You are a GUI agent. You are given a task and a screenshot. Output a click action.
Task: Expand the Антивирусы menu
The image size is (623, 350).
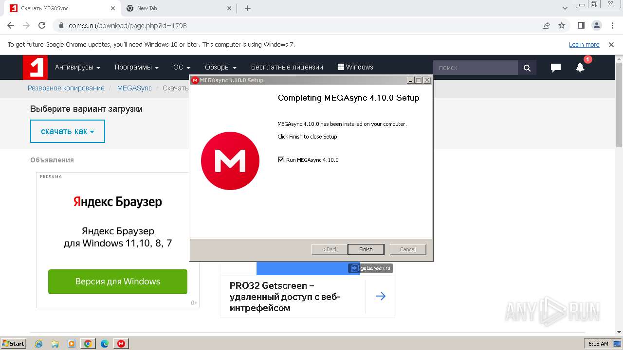77,67
